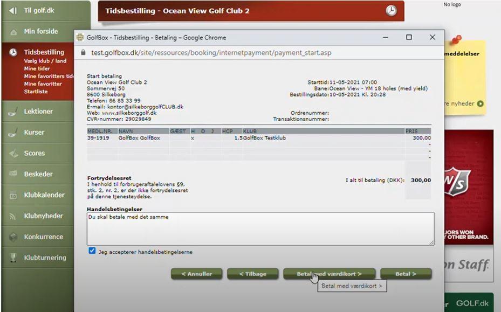This screenshot has height=312, width=501.
Task: Click the padlock icon in the address bar
Action: [83, 52]
